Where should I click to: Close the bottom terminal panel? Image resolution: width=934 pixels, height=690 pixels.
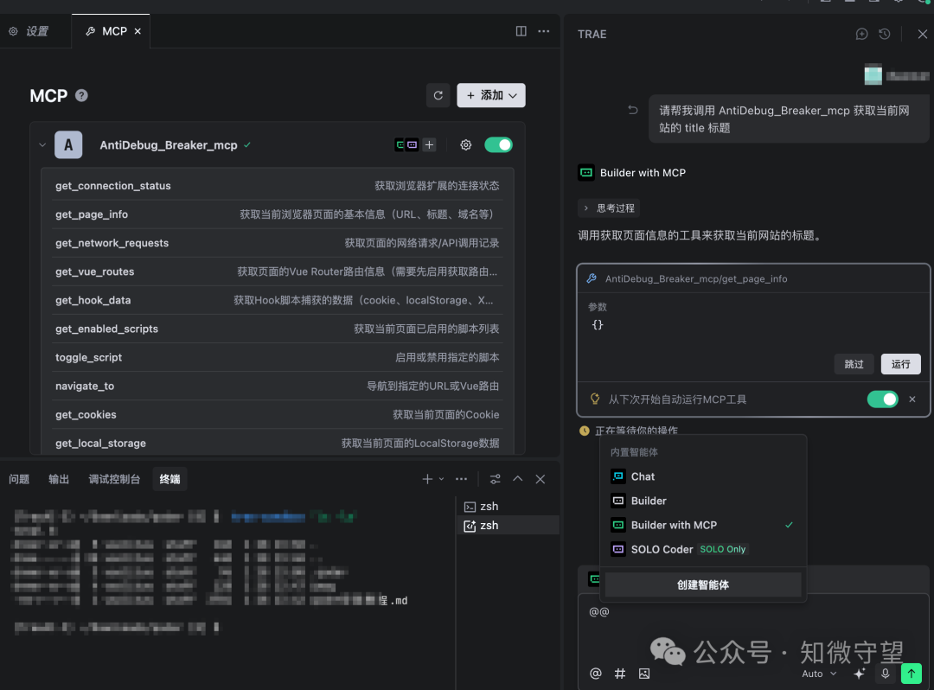(541, 479)
